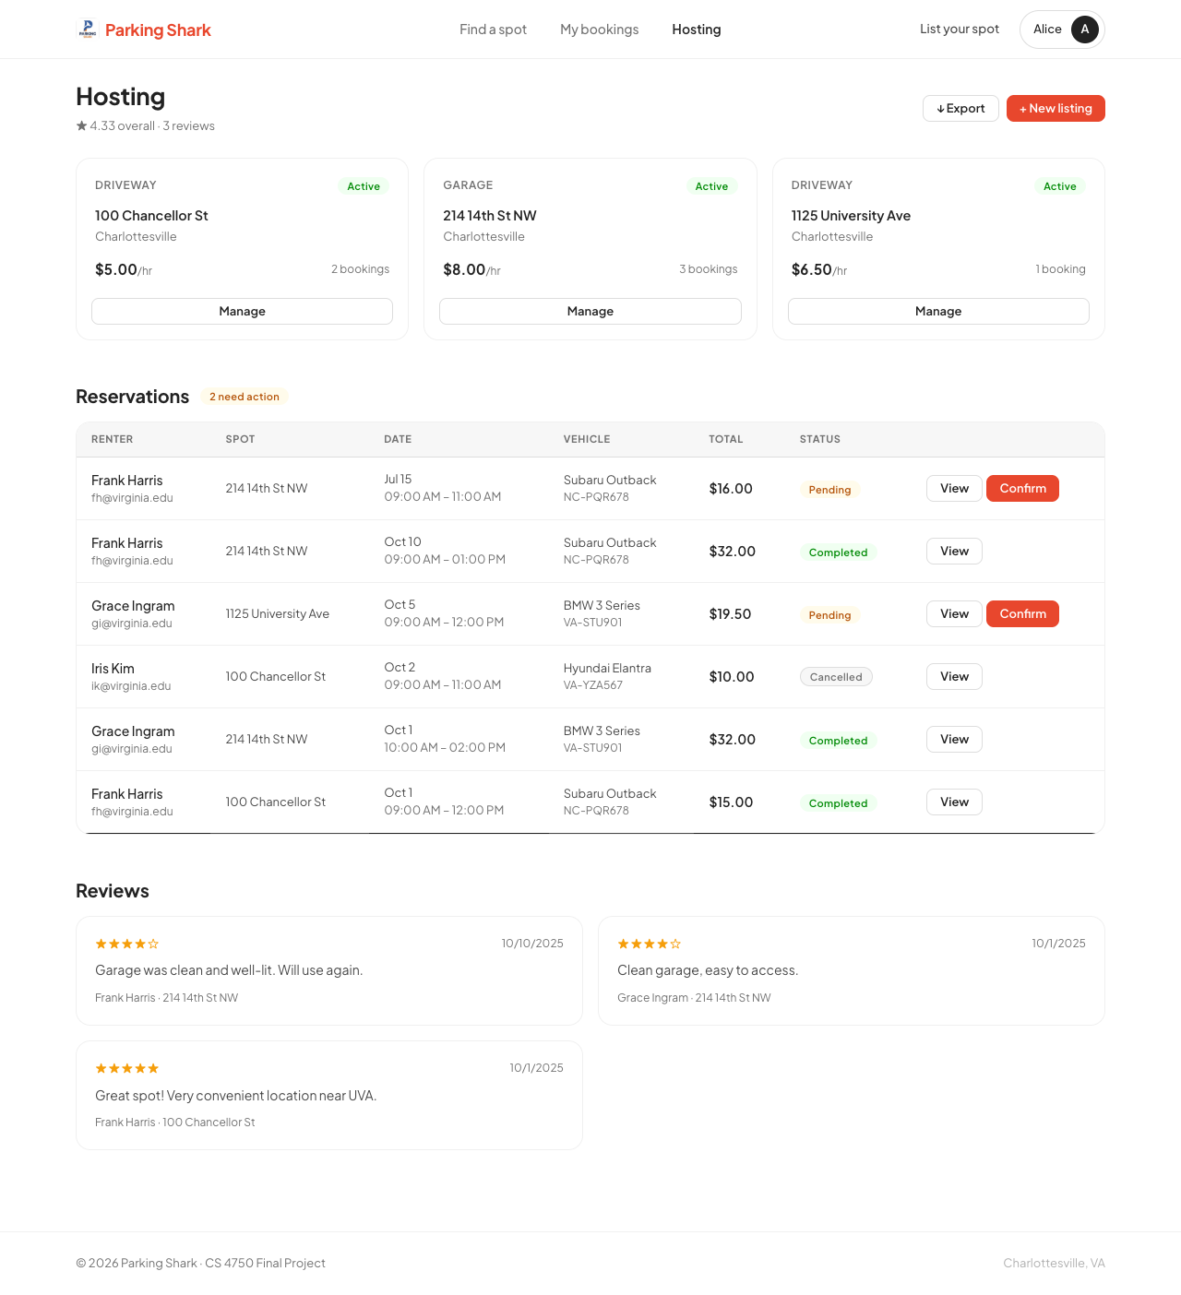Click the STATUS column header

(819, 439)
